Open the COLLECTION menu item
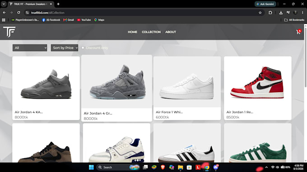Viewport: 307px width, 172px height. click(x=151, y=32)
